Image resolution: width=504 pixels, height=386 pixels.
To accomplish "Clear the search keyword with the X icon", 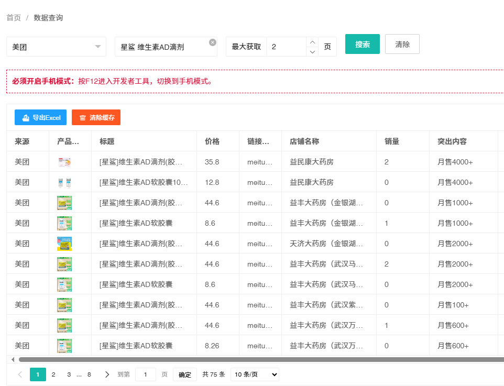I will pos(212,42).
